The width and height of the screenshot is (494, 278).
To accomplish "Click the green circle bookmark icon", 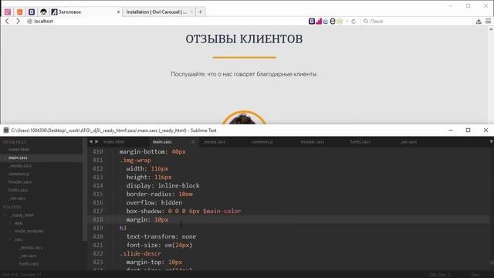I will (x=340, y=21).
